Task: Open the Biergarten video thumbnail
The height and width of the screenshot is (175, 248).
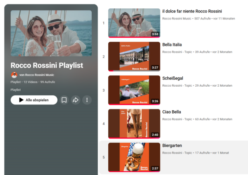Action: [x=134, y=158]
